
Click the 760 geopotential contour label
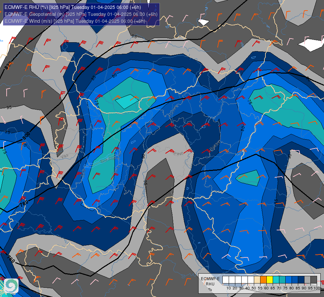tap(11, 259)
